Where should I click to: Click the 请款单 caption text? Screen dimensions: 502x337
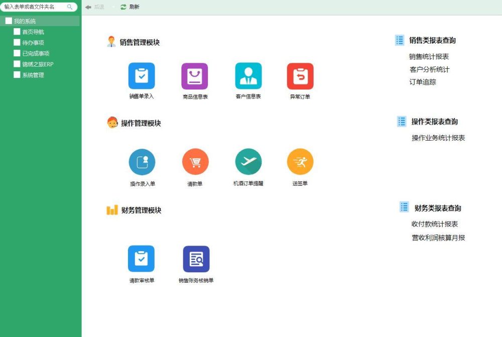point(195,183)
